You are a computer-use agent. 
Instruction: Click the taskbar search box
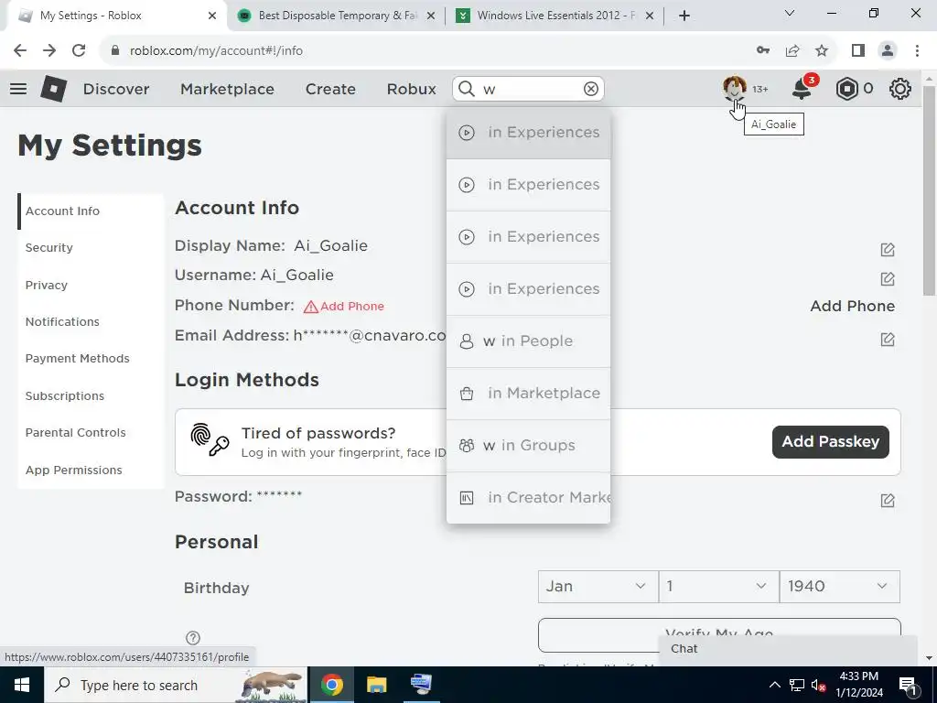click(x=176, y=685)
